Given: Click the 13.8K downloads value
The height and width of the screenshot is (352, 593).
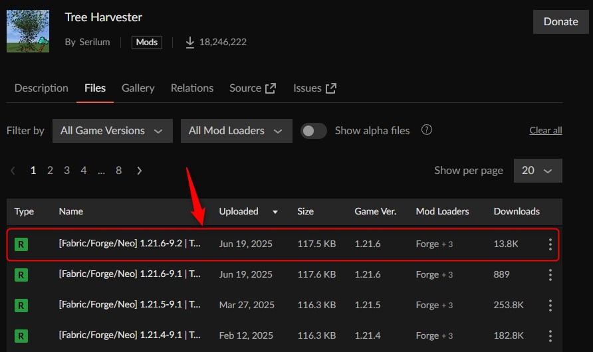Looking at the screenshot, I should [x=506, y=244].
